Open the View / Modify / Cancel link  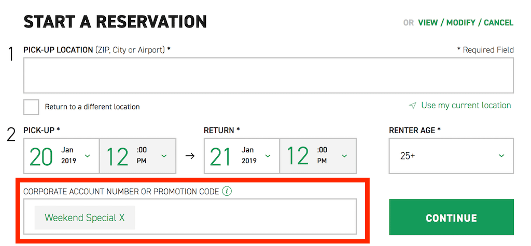click(x=466, y=23)
